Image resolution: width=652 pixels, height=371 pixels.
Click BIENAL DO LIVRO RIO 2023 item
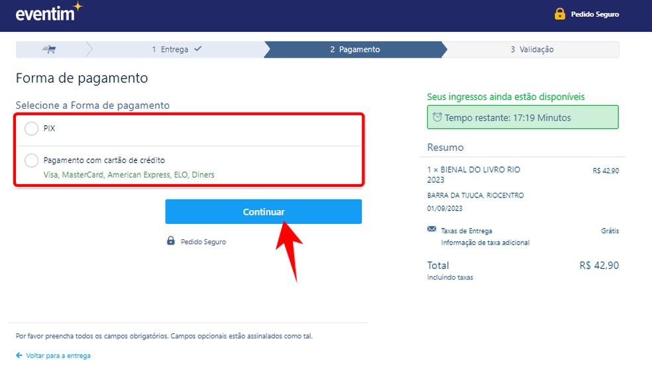click(474, 175)
